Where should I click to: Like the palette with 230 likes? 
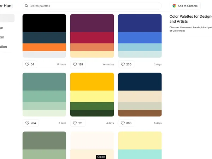pos(126,64)
